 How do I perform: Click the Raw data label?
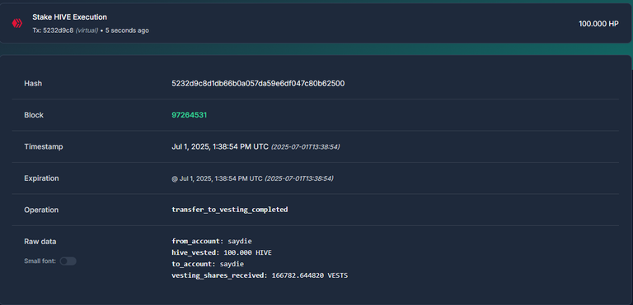40,242
